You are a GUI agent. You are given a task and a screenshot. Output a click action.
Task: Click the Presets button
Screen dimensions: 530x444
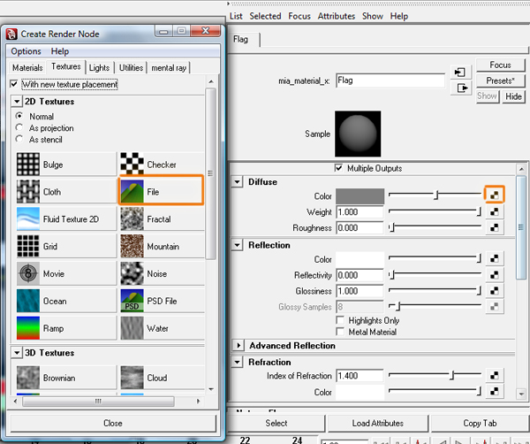[x=500, y=80]
